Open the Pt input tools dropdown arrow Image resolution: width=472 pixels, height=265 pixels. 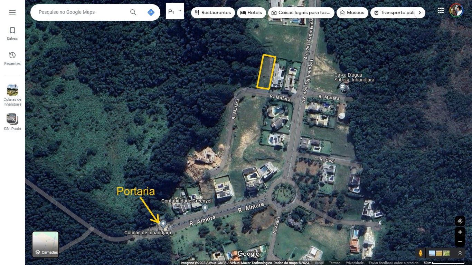coord(180,11)
